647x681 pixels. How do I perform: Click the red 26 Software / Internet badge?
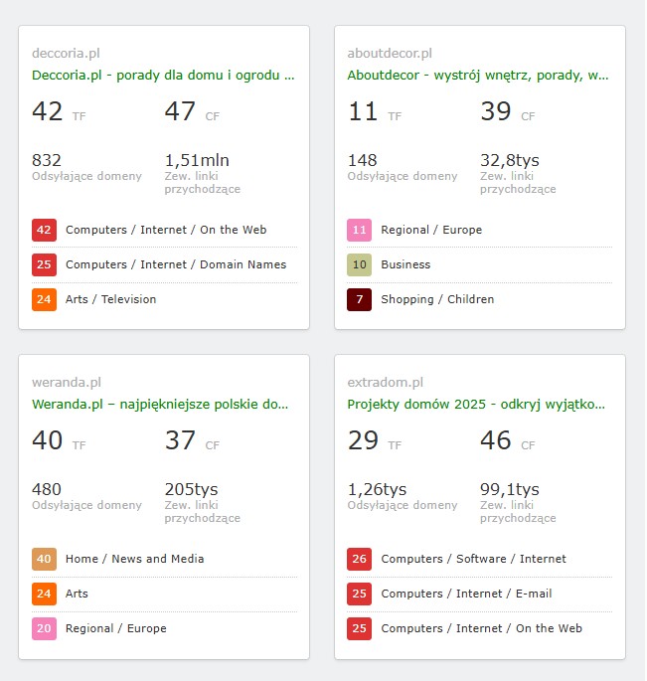coord(359,559)
